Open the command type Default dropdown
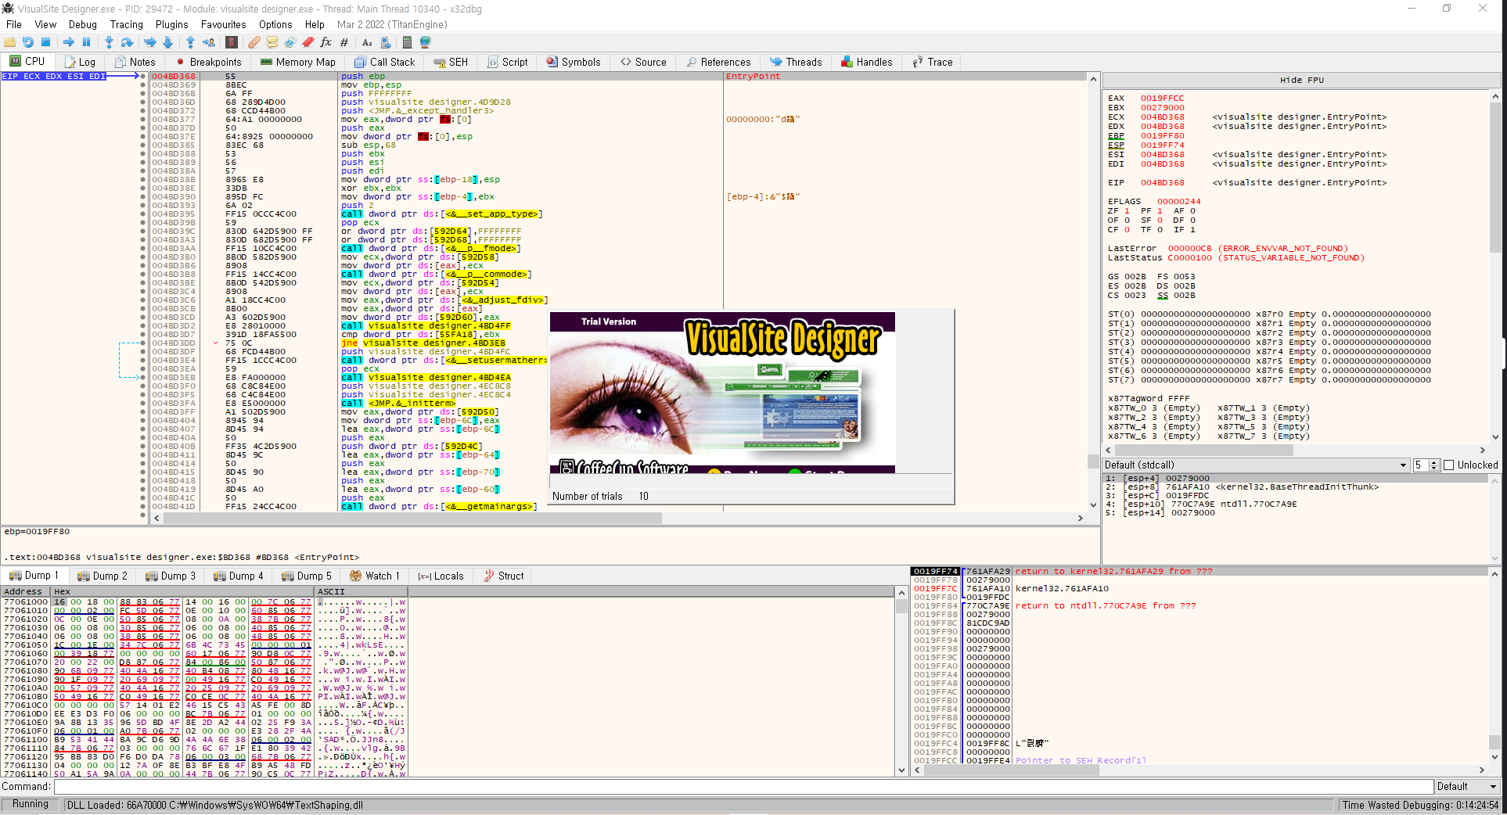Viewport: 1507px width, 815px height. pos(1466,786)
